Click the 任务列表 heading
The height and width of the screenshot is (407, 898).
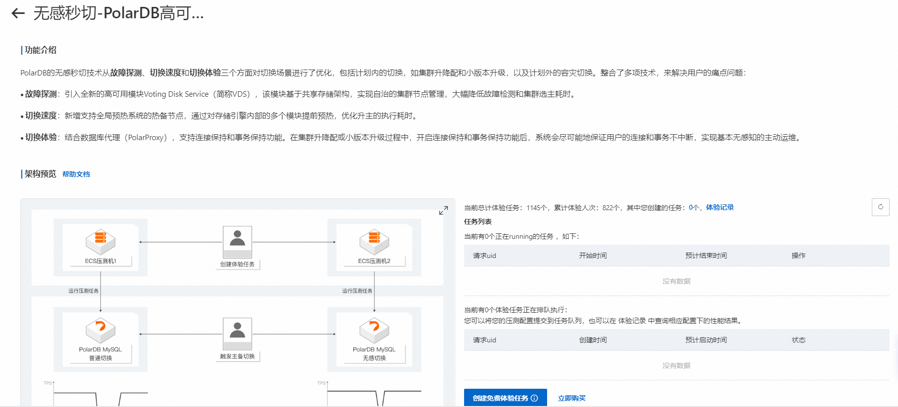pos(478,222)
